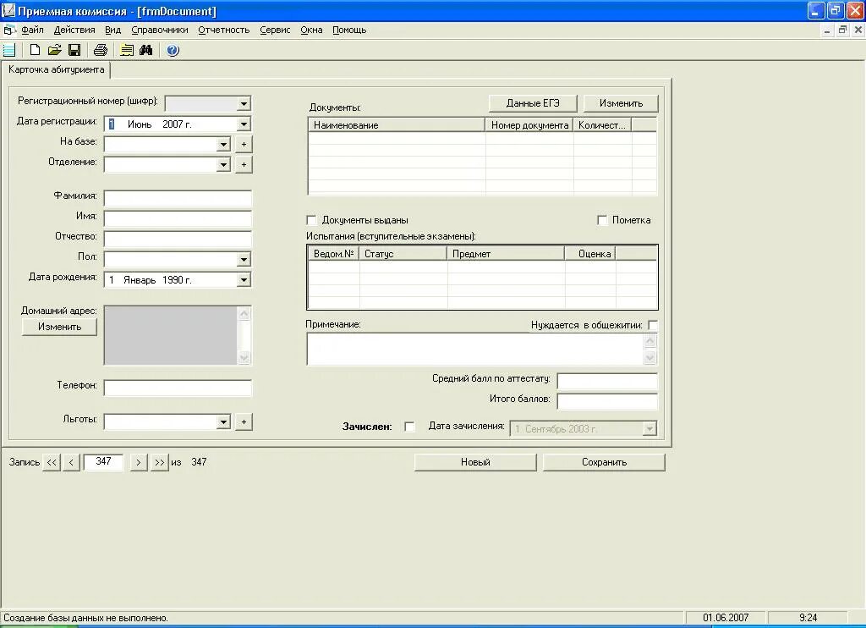Click the Итого баллов field

click(607, 401)
